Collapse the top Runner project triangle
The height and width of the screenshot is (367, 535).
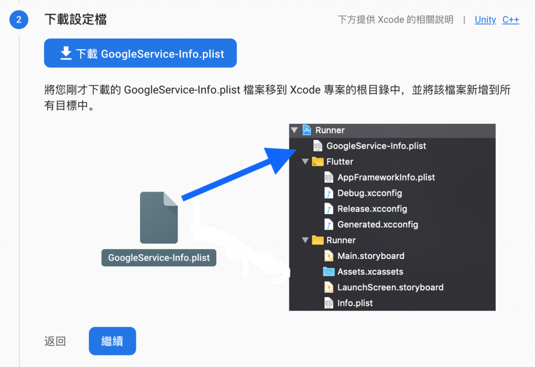[x=295, y=130]
